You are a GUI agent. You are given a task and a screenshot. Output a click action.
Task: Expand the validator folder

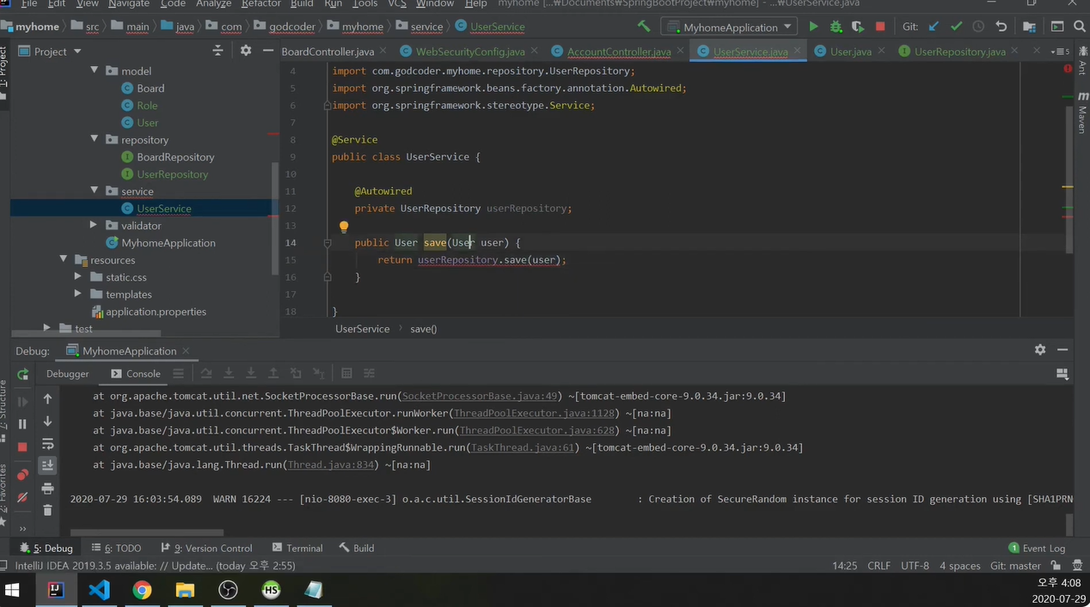pyautogui.click(x=94, y=225)
